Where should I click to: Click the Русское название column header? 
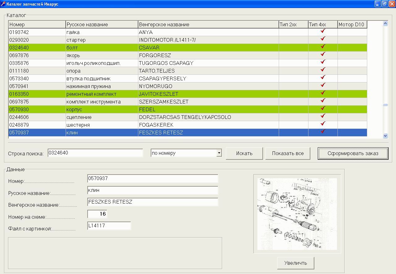102,24
